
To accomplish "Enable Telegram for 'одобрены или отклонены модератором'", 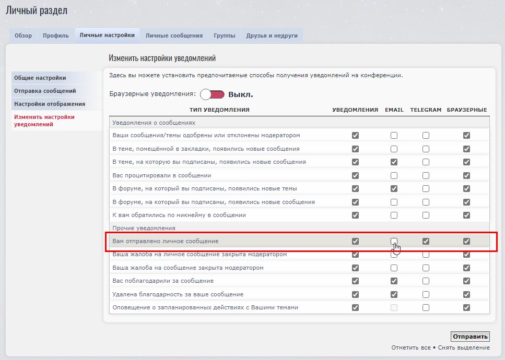I will tap(426, 136).
